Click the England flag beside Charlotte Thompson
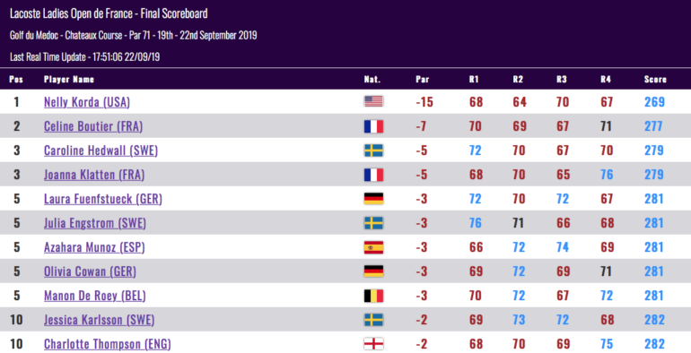This screenshot has width=691, height=353. tap(373, 344)
